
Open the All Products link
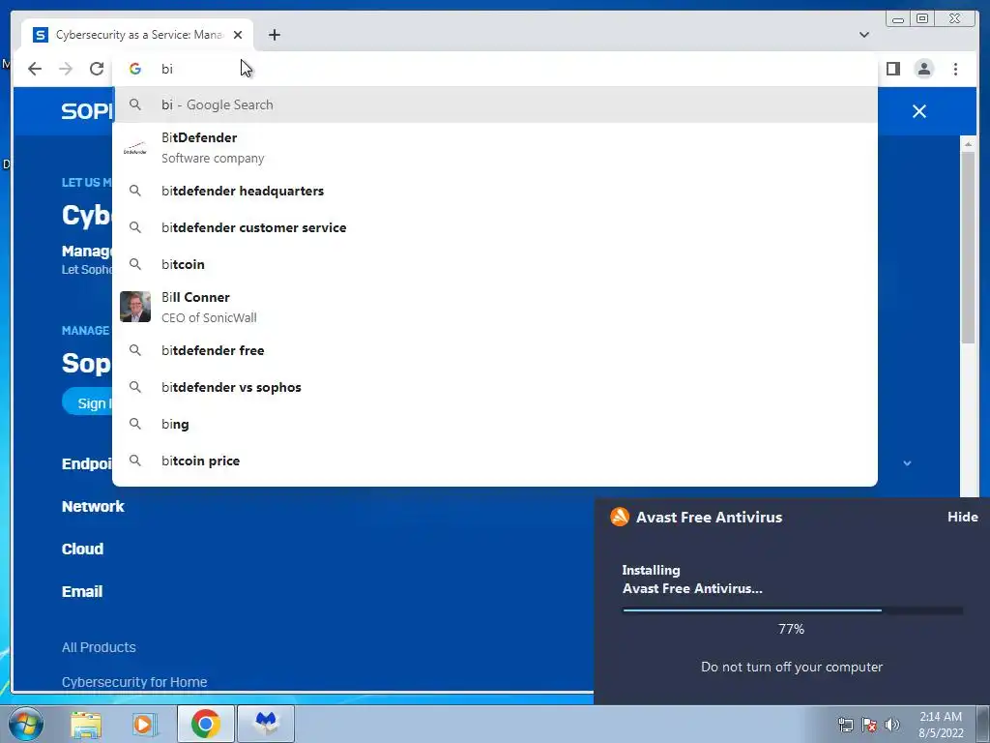pos(100,647)
